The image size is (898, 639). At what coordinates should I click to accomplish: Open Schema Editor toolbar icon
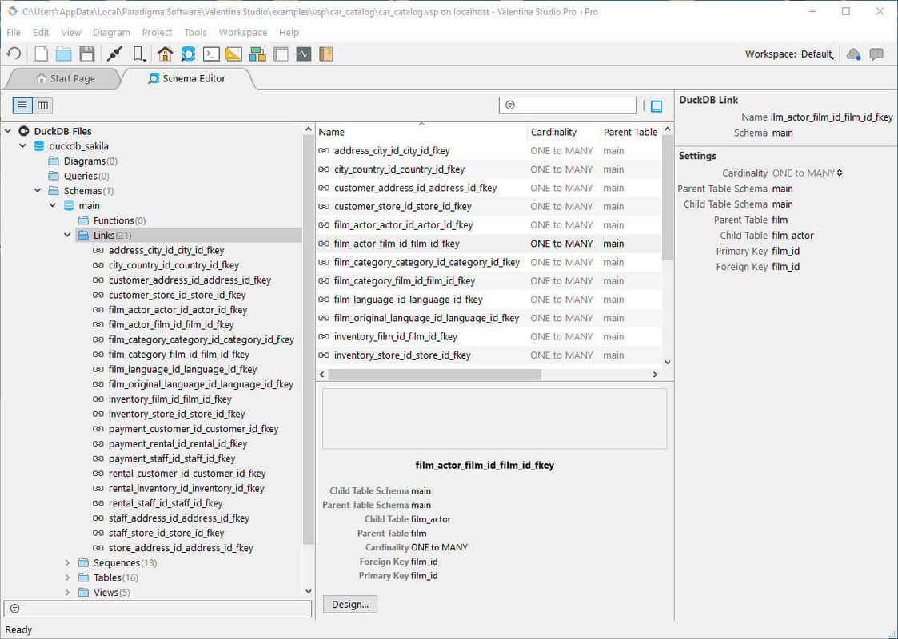tap(188, 54)
